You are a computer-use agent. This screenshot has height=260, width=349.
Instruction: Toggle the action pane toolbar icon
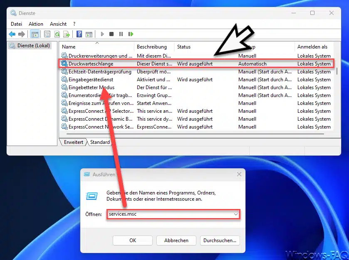point(89,34)
